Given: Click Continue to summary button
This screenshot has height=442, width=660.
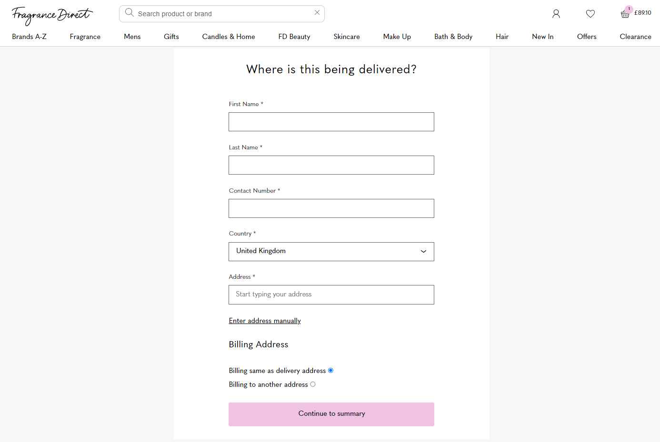Looking at the screenshot, I should (x=331, y=414).
